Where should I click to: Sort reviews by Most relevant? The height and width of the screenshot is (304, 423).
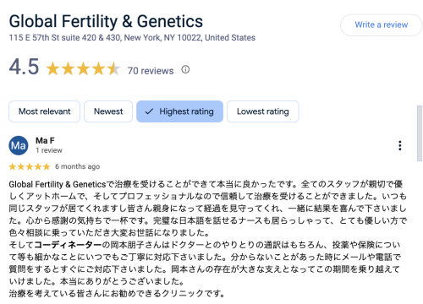pos(45,111)
